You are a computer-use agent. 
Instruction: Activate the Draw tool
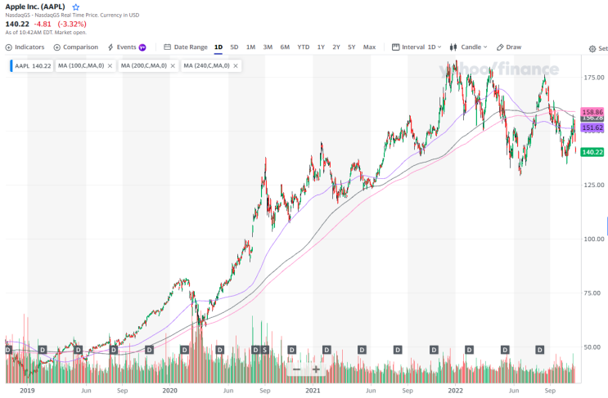[509, 47]
